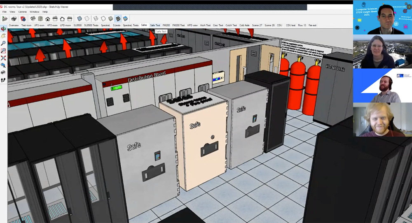Open the File menu
Image resolution: width=412 pixels, height=223 pixels.
[x=4, y=12]
